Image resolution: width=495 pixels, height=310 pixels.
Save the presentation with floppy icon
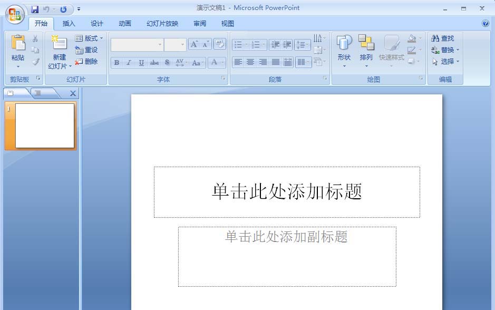click(x=35, y=9)
